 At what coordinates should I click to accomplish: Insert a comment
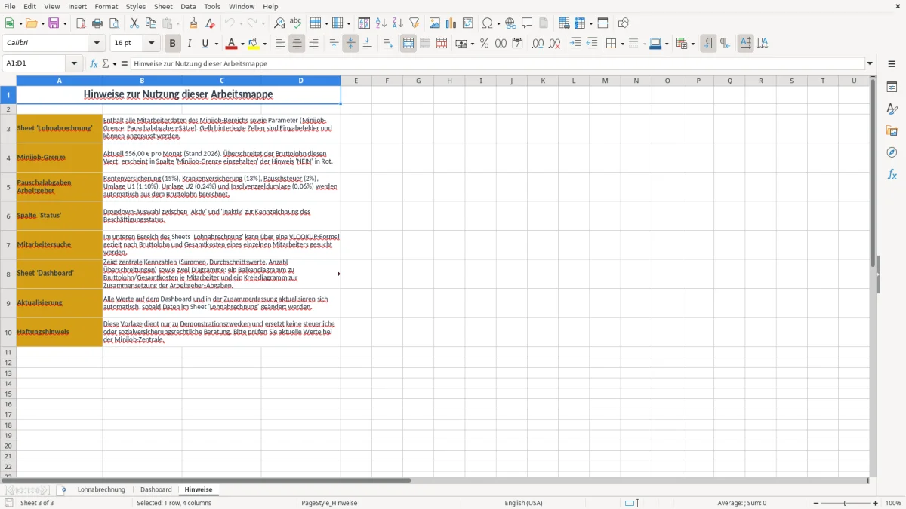527,23
